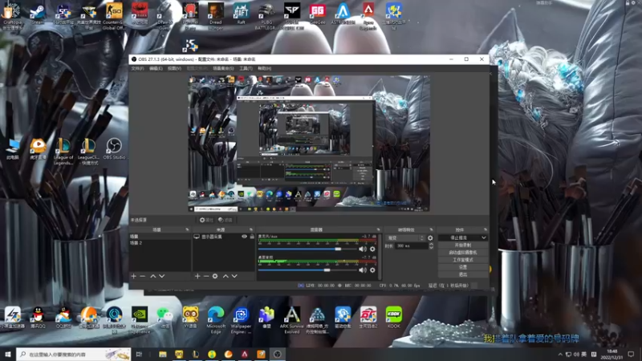Pop out the Scene Transitions dock icon
The image size is (642, 361).
[x=431, y=229]
